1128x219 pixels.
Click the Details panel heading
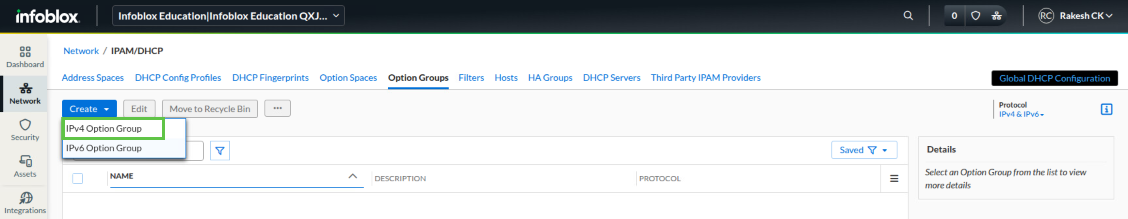coord(941,150)
